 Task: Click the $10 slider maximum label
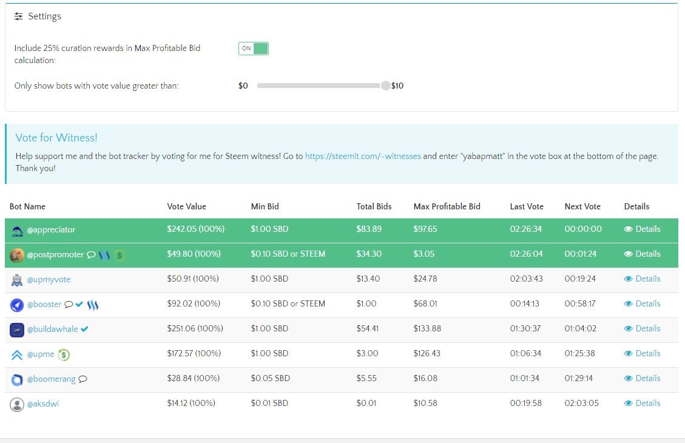397,86
